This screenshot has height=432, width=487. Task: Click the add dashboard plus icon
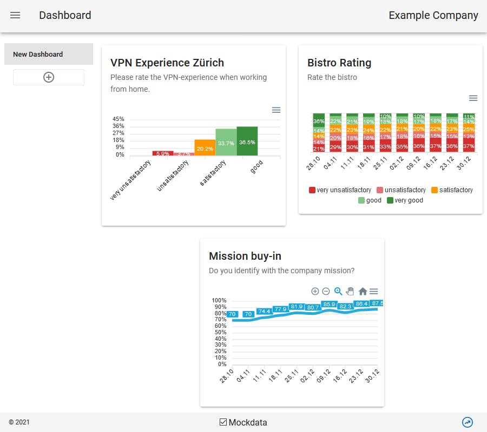(49, 77)
